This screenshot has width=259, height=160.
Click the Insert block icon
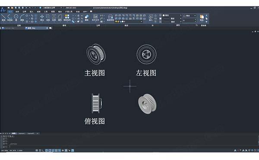coord(151,17)
